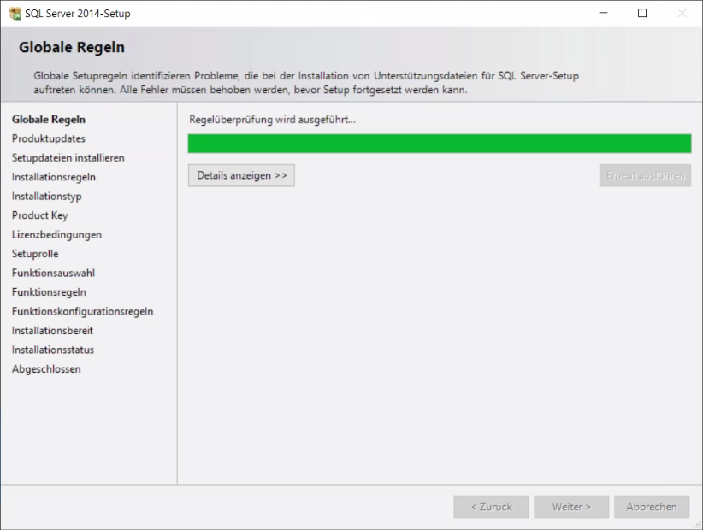Open Funktionsauswahl step in sidebar

pyautogui.click(x=53, y=273)
